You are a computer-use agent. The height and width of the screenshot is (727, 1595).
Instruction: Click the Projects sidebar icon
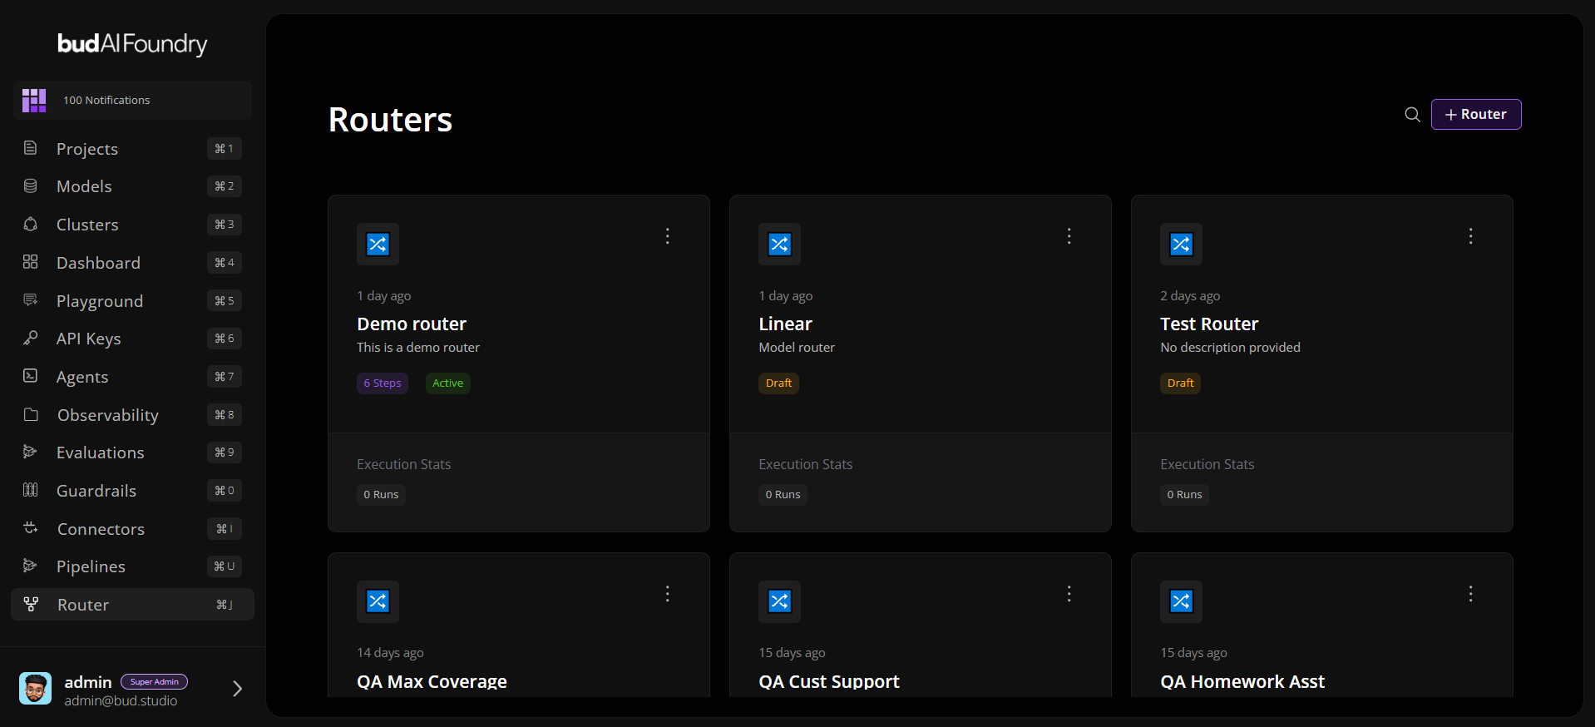pos(31,148)
